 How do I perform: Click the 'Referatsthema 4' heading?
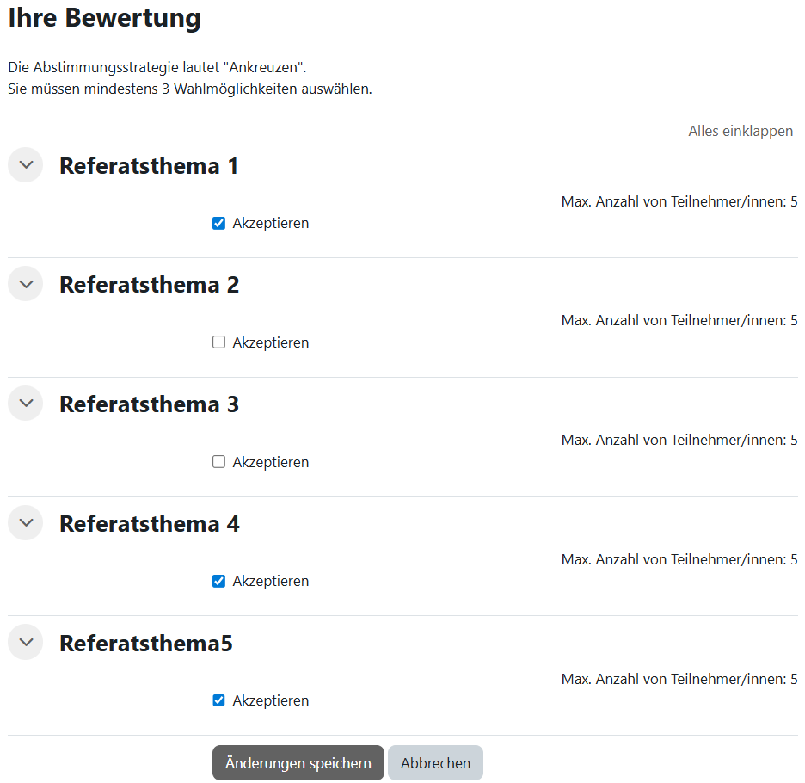[149, 524]
